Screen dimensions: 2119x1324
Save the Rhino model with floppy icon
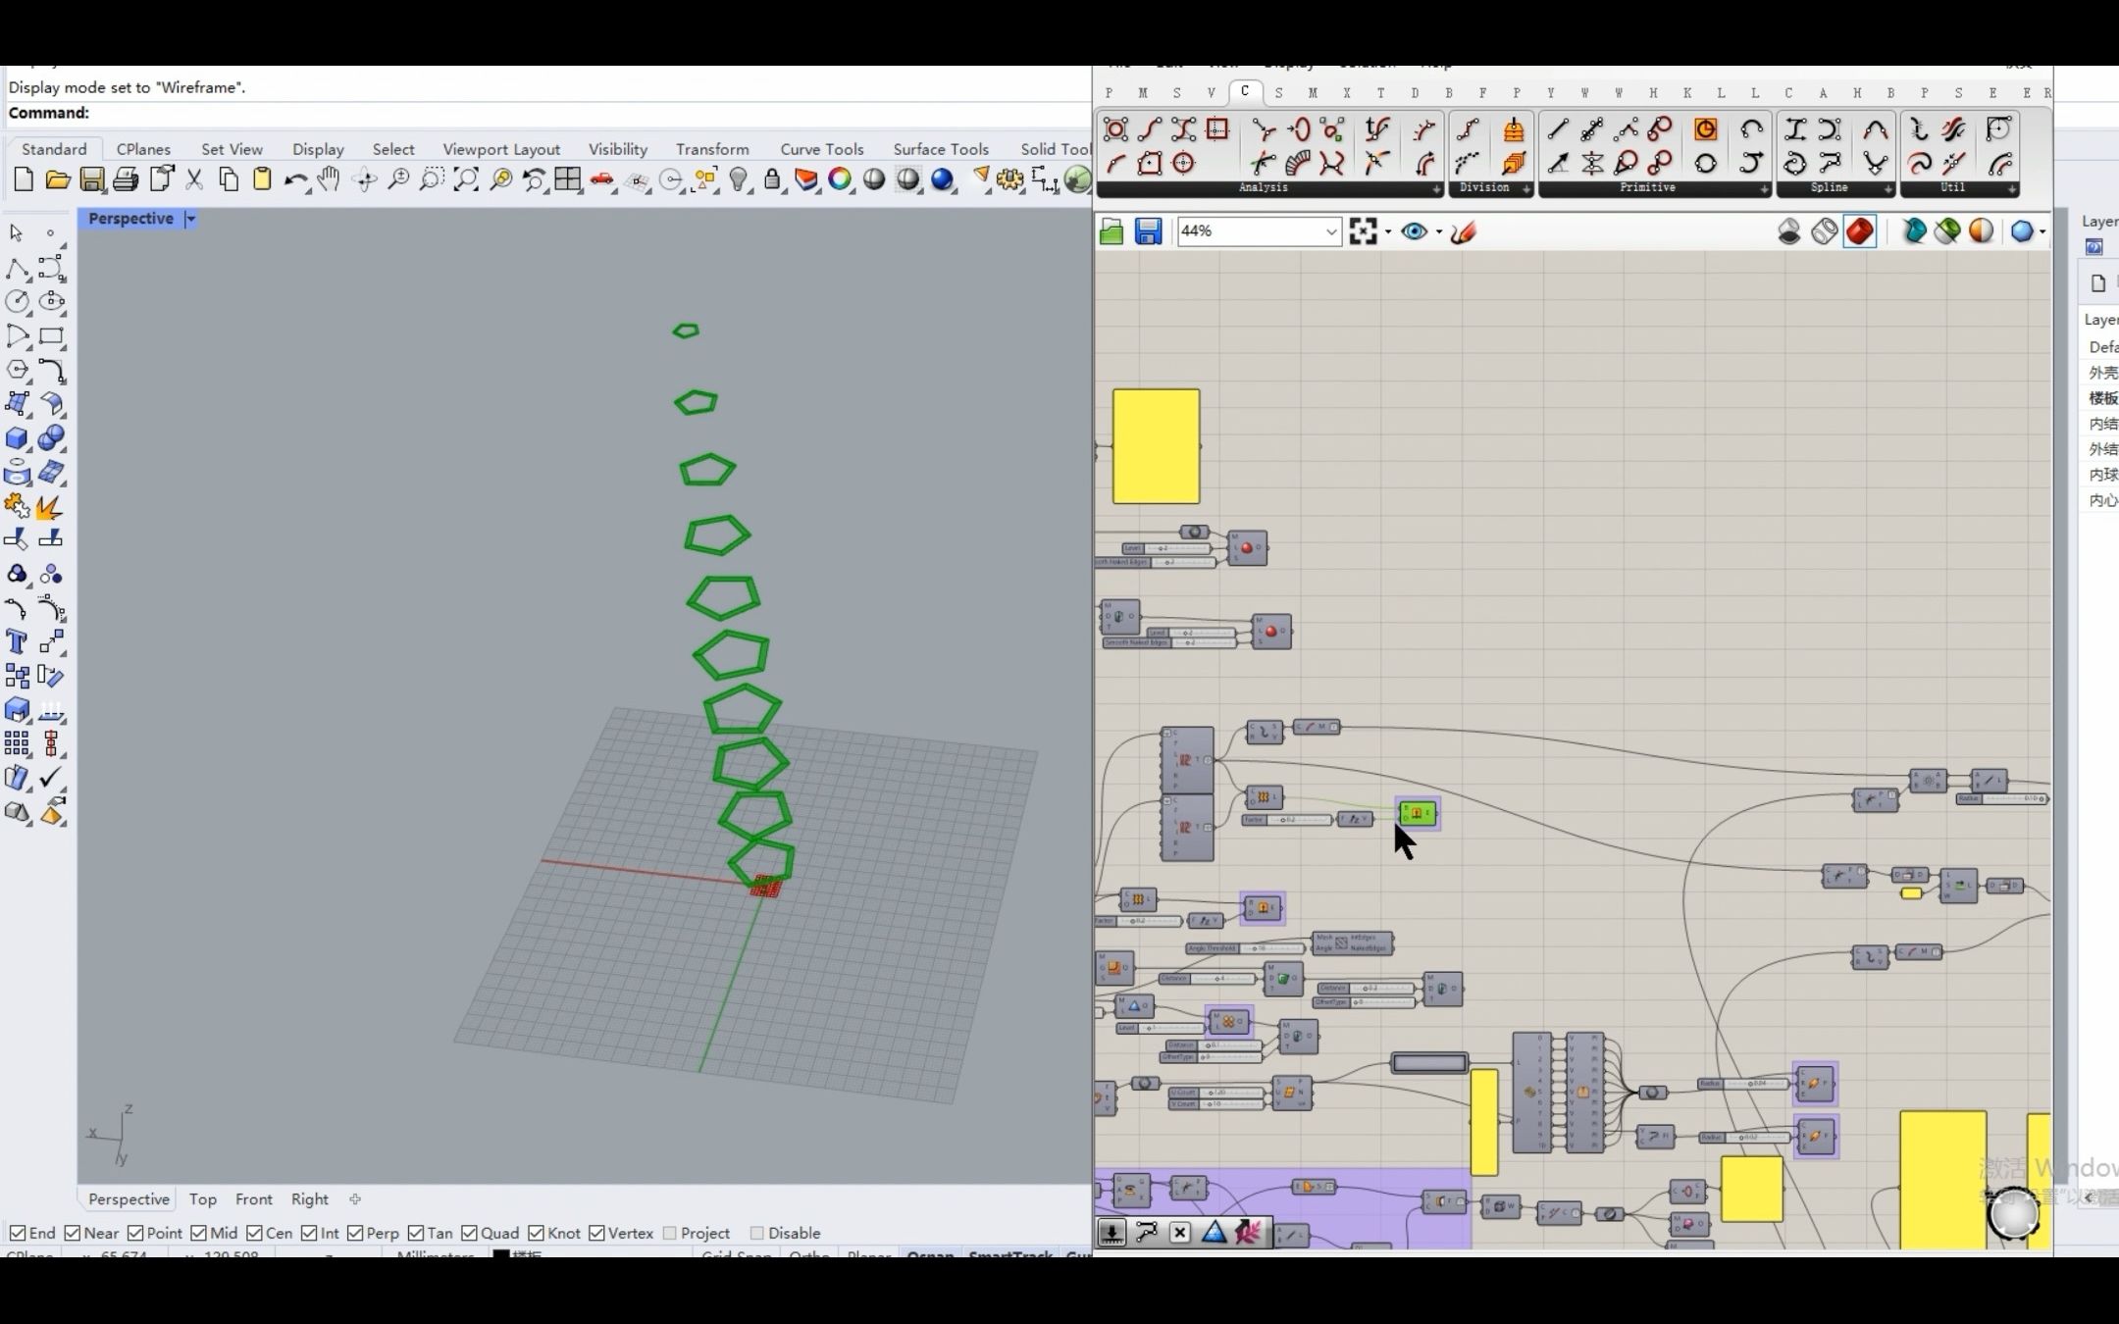click(92, 179)
